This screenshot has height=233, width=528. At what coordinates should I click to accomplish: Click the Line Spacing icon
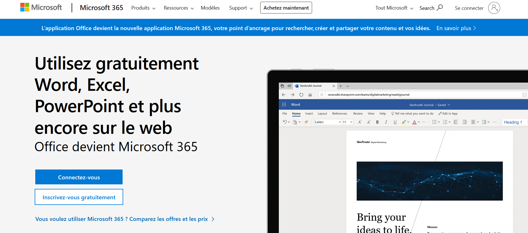(484, 122)
